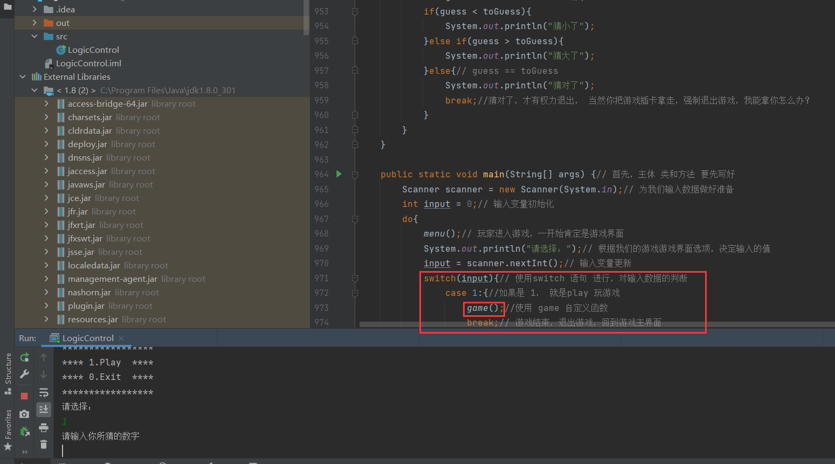Expand resources.jar node

point(46,319)
